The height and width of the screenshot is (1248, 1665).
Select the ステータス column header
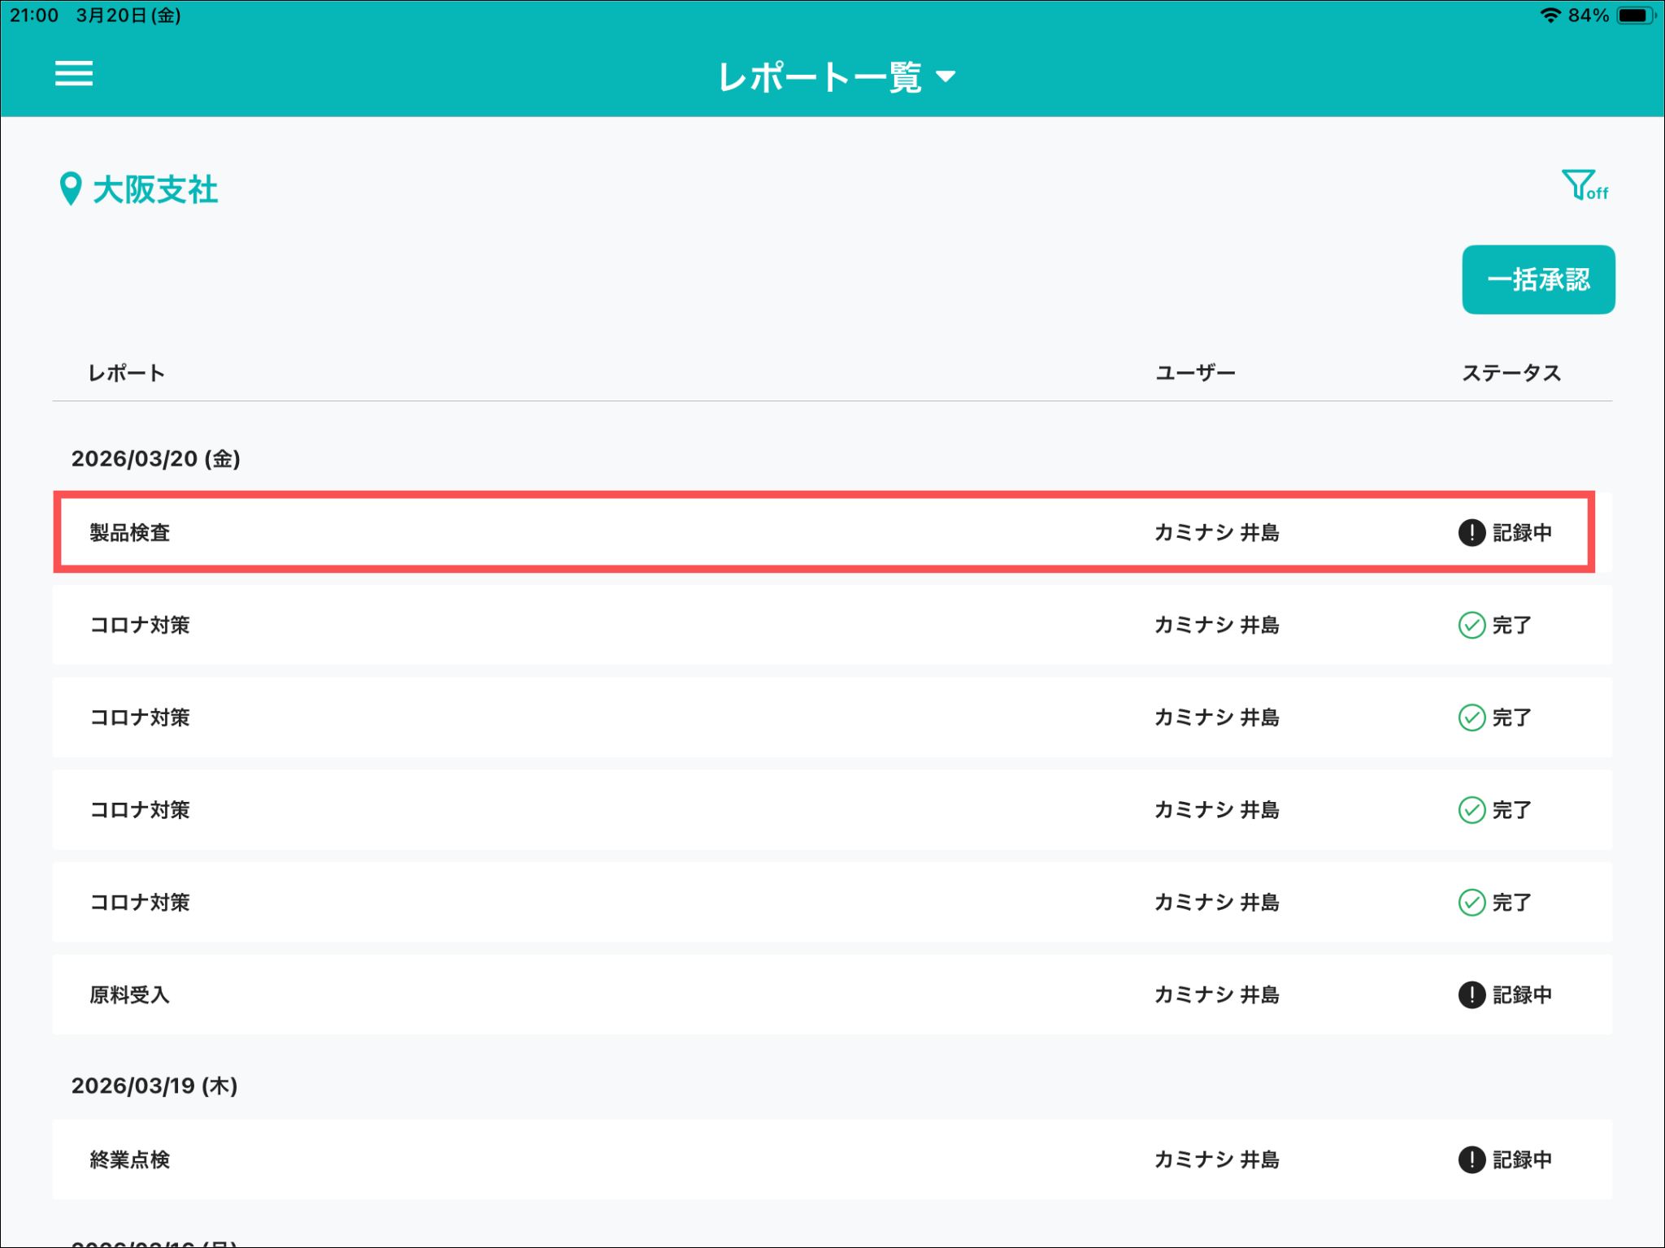click(x=1511, y=373)
